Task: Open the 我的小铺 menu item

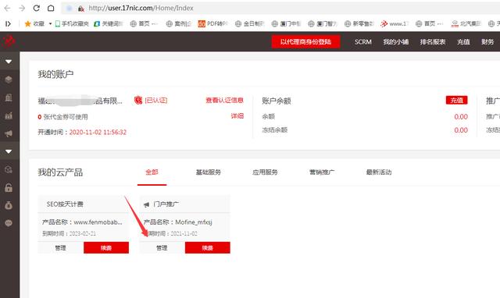Action: [396, 41]
